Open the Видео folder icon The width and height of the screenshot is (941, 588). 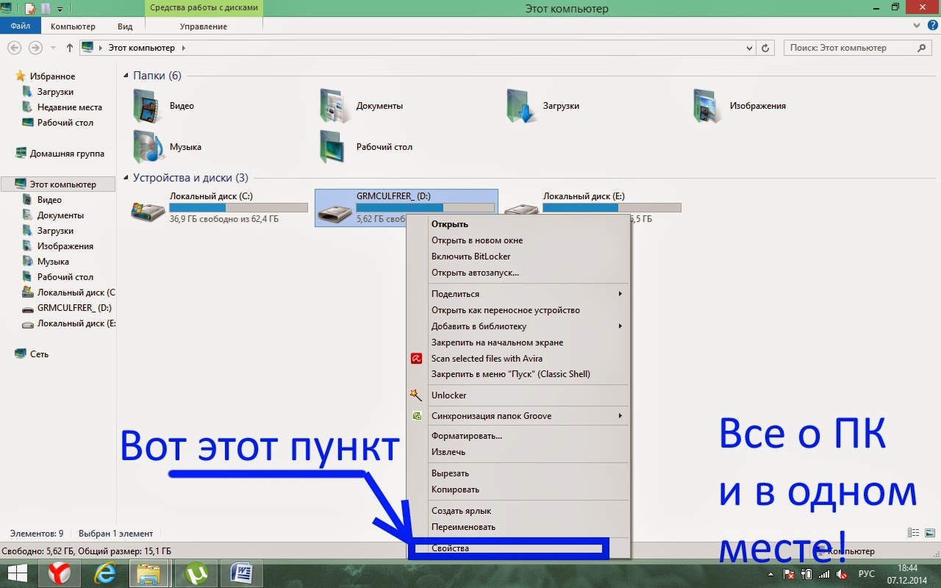pos(148,106)
